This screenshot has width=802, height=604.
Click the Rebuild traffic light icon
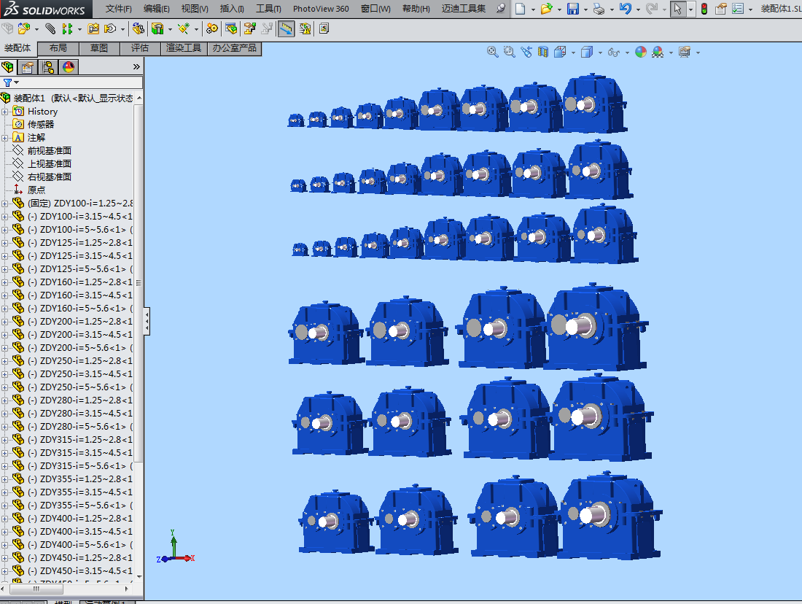tap(704, 9)
